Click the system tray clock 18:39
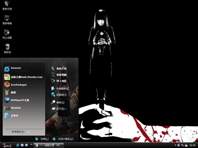Image resolution: width=198 pixels, height=148 pixels. tap(192, 145)
